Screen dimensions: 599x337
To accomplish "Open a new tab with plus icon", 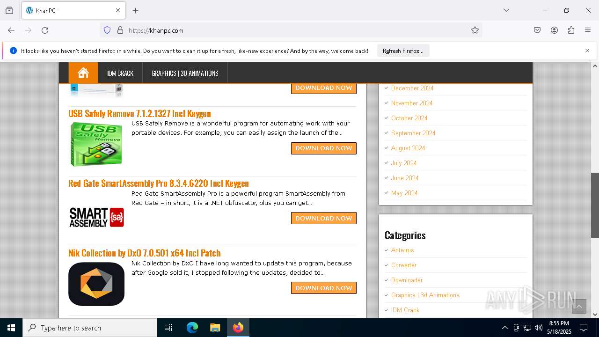I will pos(136,10).
